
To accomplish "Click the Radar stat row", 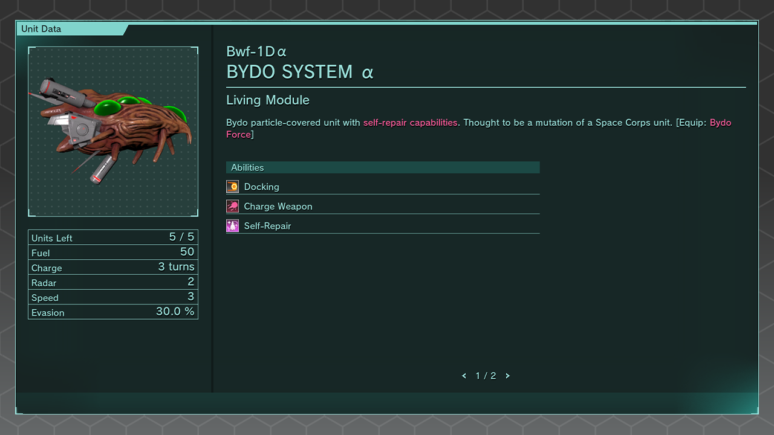I will (x=113, y=282).
